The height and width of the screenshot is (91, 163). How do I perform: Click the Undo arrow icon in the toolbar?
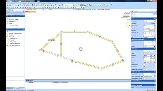tap(13, 5)
